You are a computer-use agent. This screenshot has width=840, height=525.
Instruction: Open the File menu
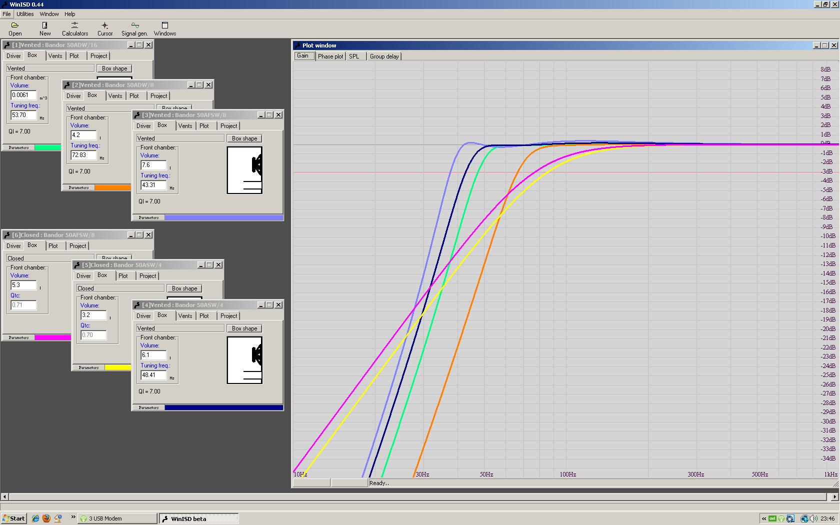[x=6, y=14]
